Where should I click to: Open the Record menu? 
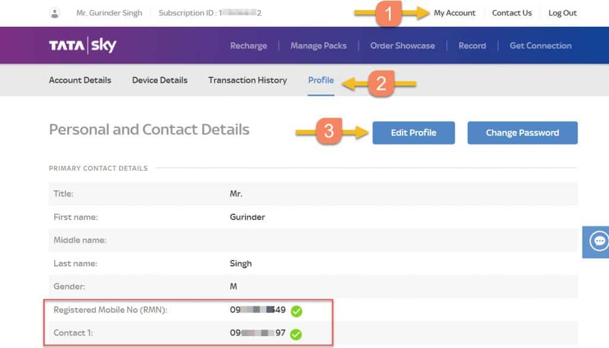pyautogui.click(x=472, y=45)
